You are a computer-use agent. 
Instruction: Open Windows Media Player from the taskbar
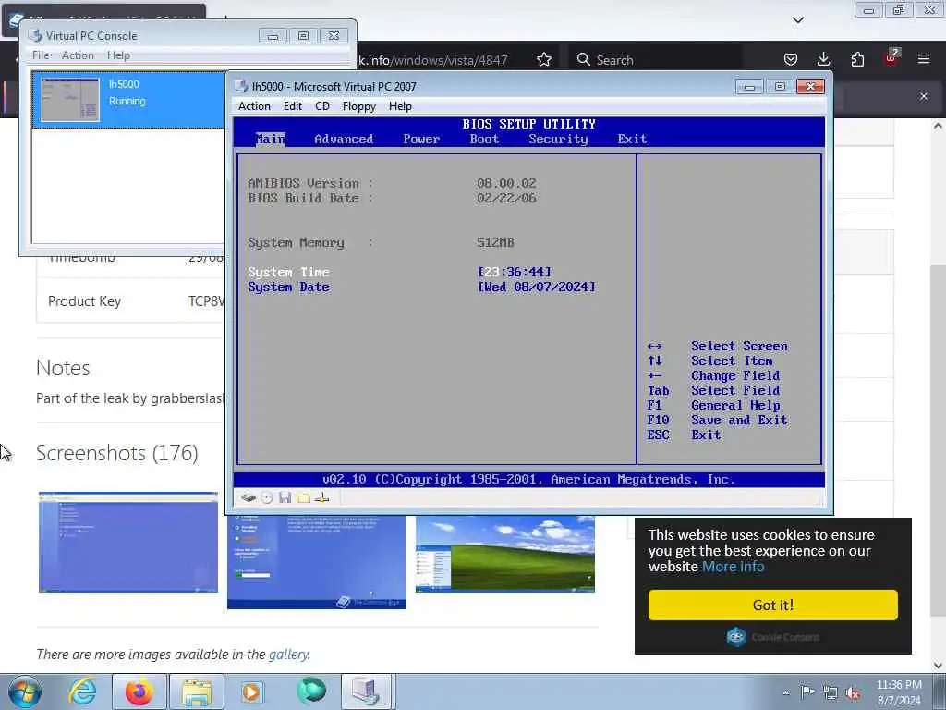252,692
